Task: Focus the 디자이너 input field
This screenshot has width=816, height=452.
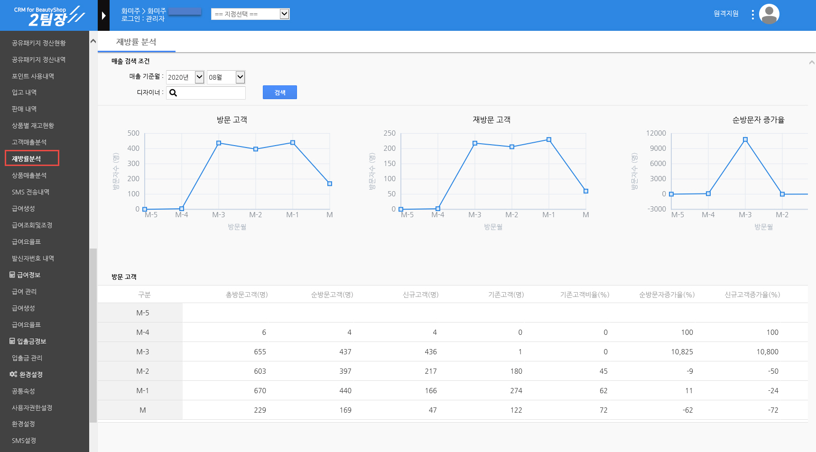Action: click(206, 93)
